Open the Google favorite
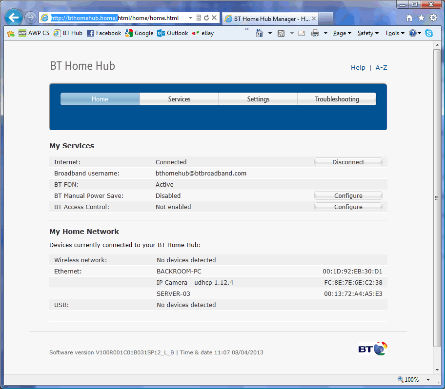Viewport: 445px width, 389px height. point(139,33)
